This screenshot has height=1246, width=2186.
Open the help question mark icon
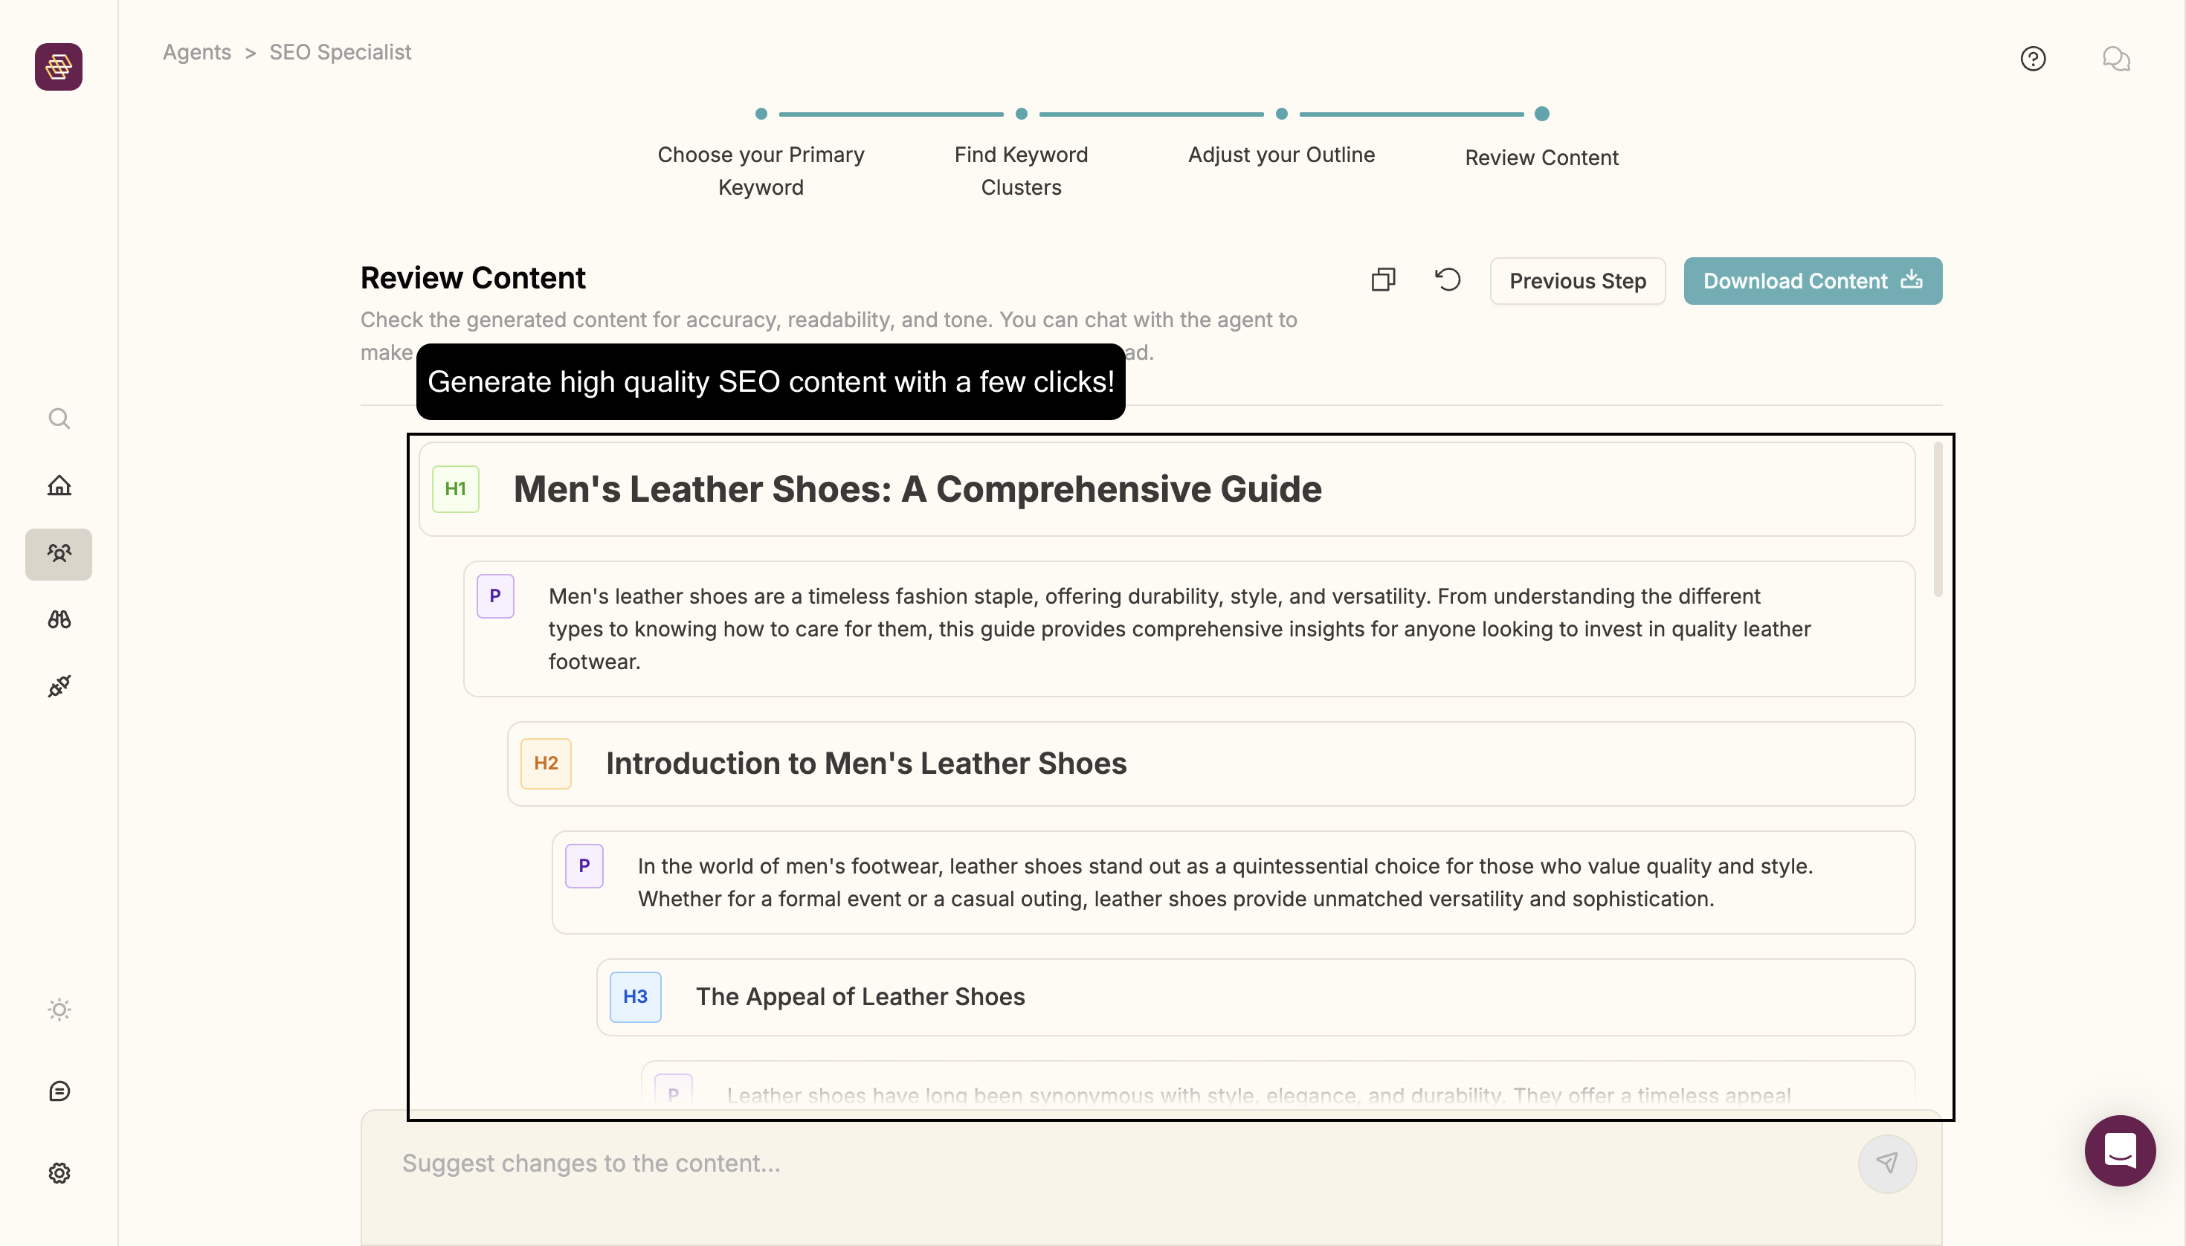2033,59
